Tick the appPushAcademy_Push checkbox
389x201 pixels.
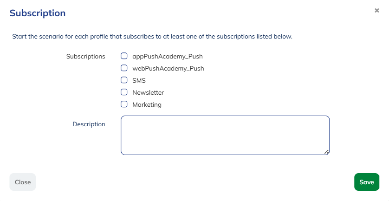click(x=124, y=56)
